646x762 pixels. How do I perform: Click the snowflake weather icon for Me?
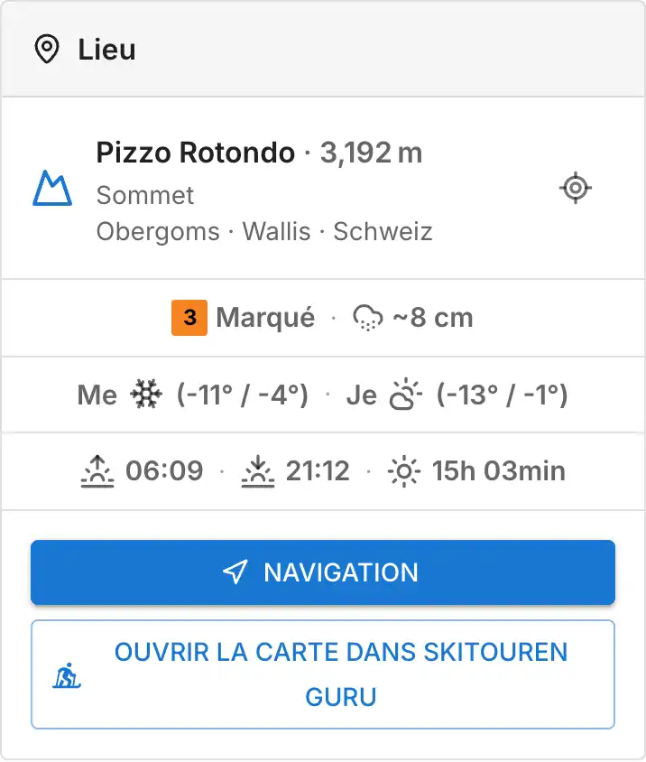pos(146,395)
